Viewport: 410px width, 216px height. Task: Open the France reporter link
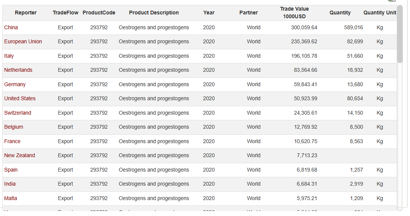click(x=12, y=142)
